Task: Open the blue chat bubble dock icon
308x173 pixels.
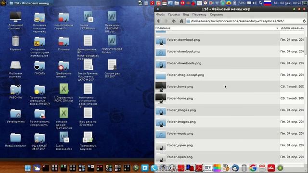Action: click(145, 168)
